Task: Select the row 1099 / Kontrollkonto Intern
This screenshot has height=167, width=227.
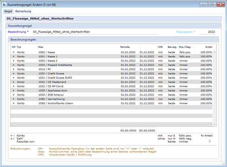Action: point(57,103)
